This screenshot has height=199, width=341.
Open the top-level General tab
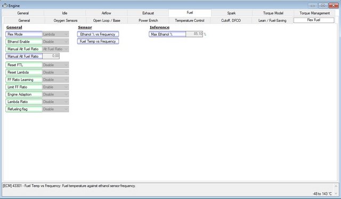pos(23,13)
